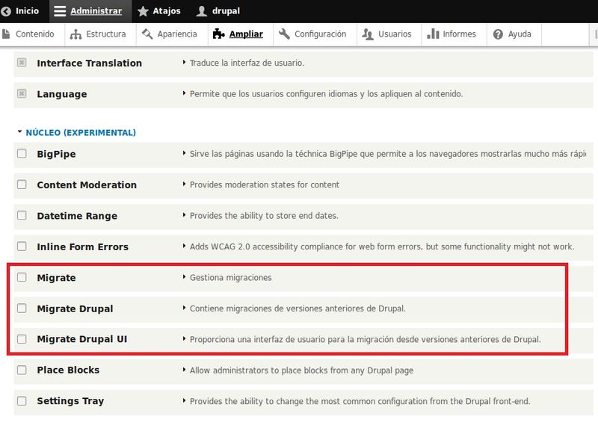This screenshot has width=598, height=422.
Task: Go to the Apariencia menu item
Action: point(172,34)
